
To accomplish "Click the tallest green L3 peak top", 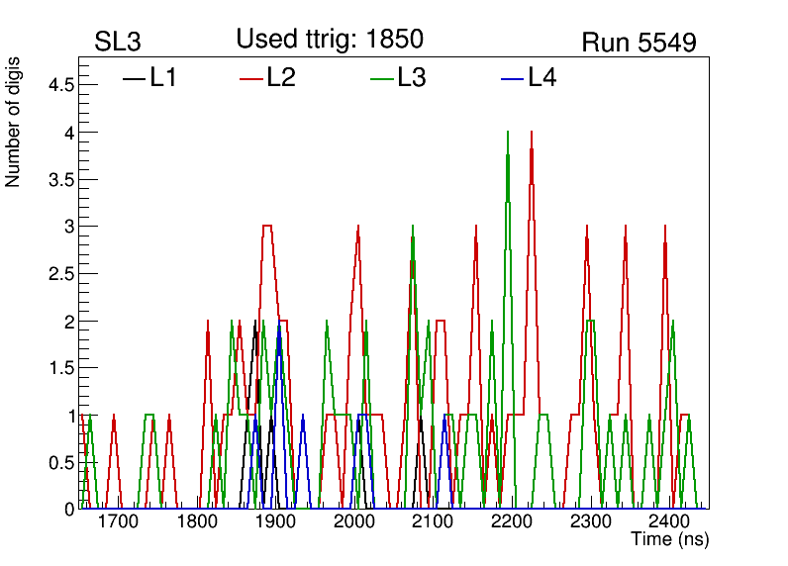I will (508, 132).
